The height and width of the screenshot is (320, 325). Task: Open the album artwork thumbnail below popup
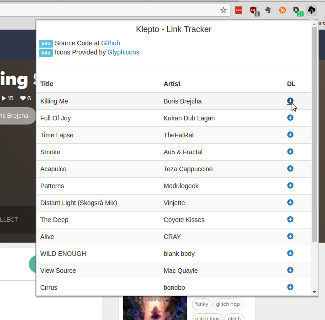click(x=155, y=308)
